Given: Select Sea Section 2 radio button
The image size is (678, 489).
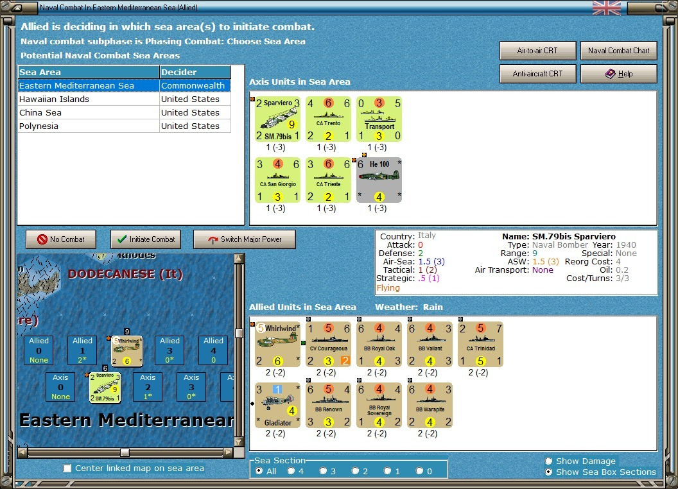Looking at the screenshot, I should 355,471.
